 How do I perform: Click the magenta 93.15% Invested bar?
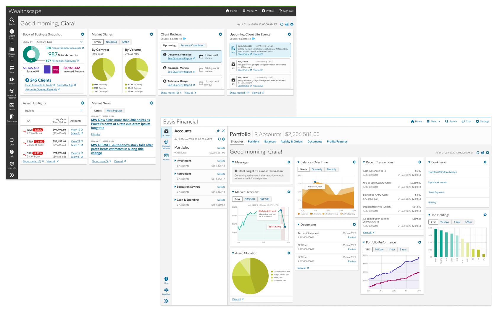point(56,70)
